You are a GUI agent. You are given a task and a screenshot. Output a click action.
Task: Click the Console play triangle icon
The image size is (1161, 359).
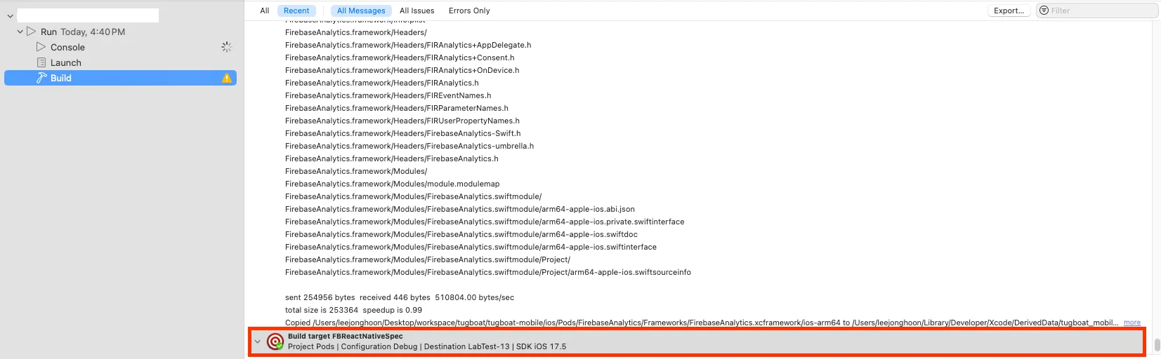pyautogui.click(x=41, y=47)
